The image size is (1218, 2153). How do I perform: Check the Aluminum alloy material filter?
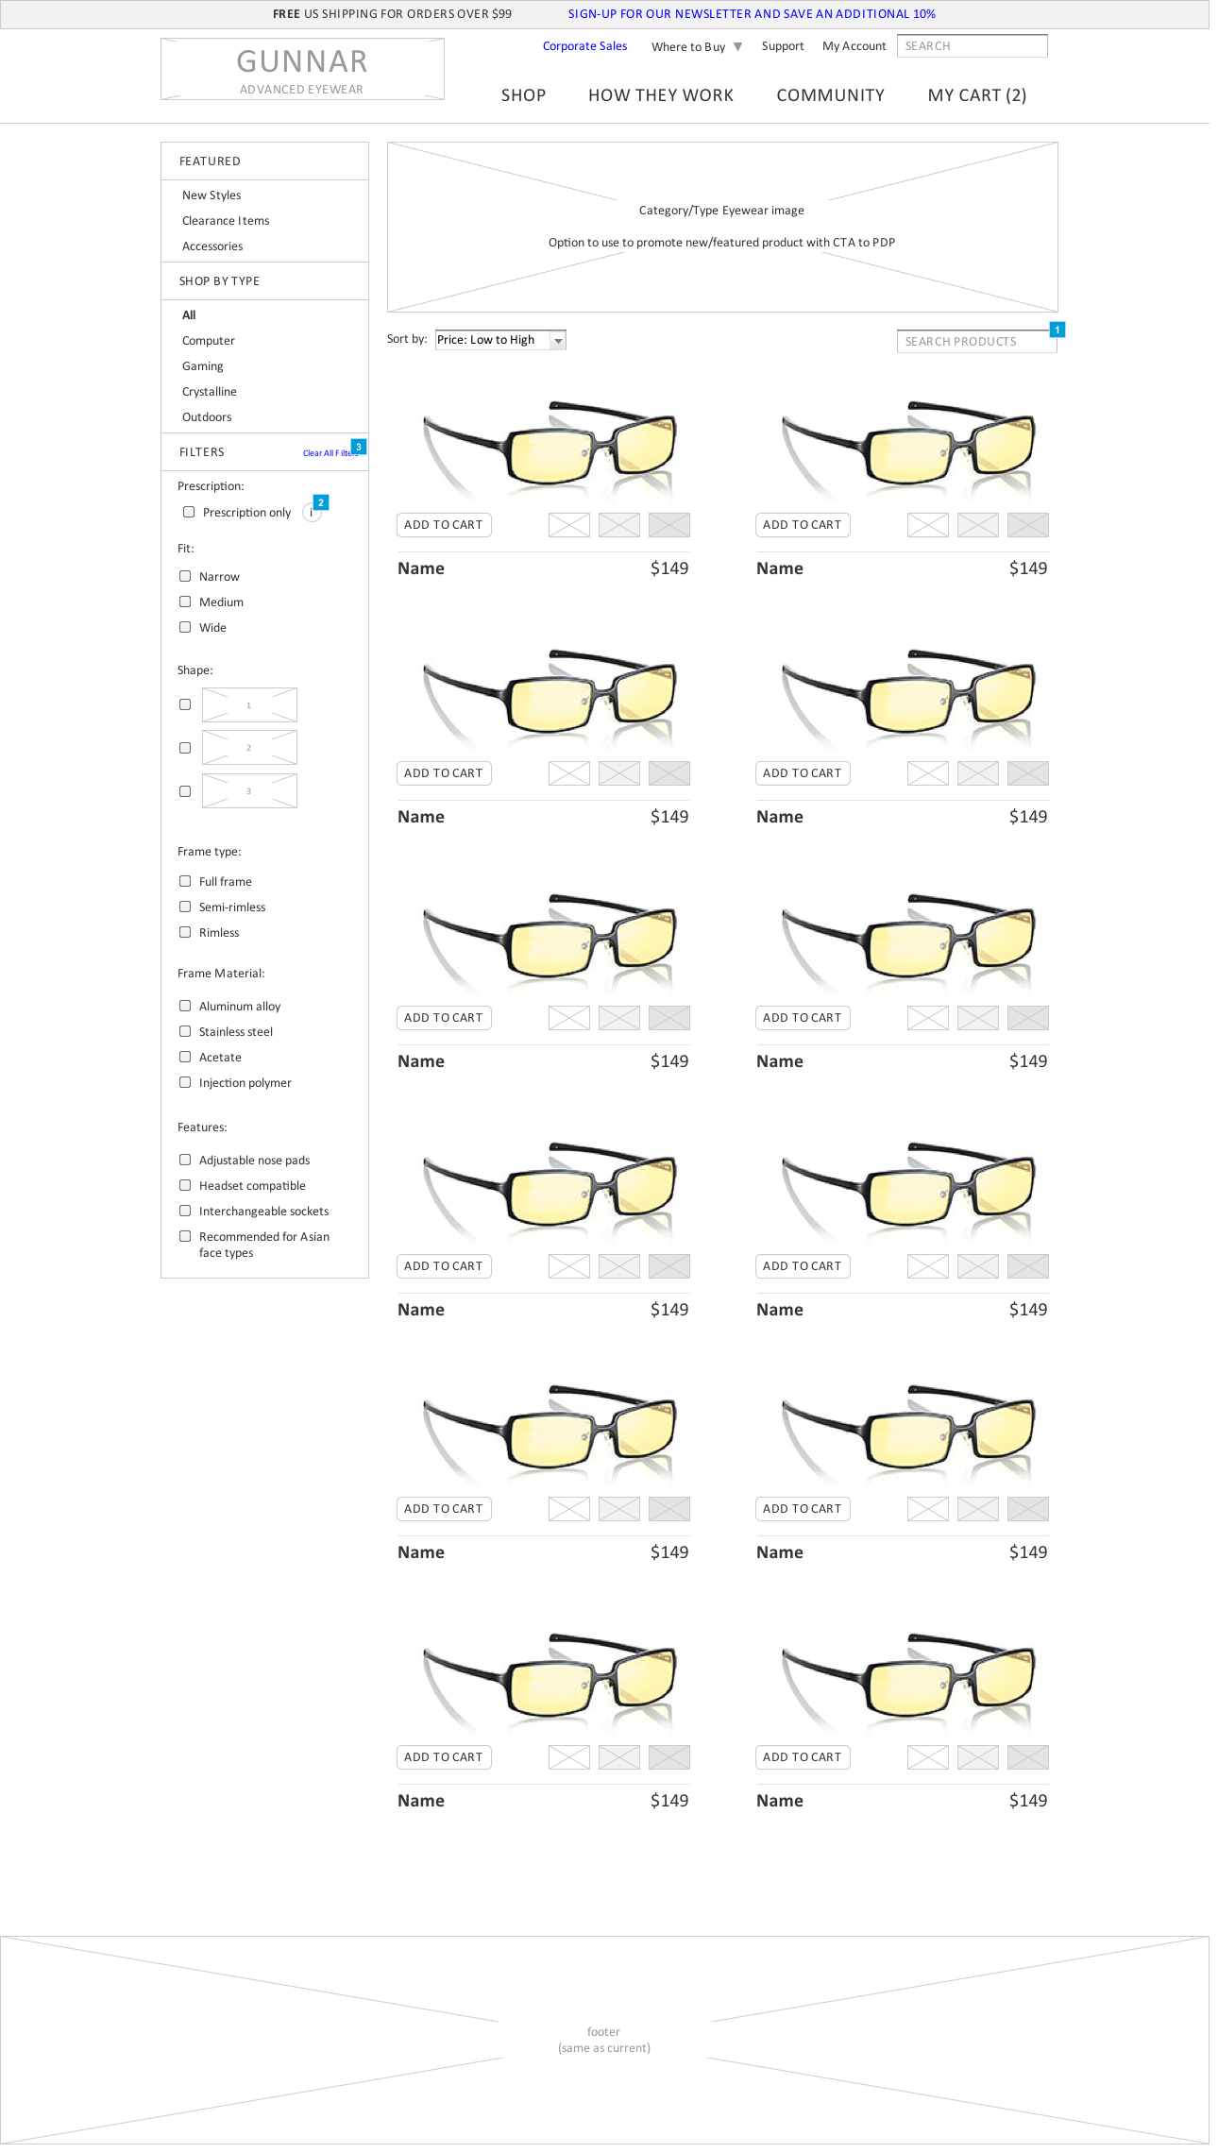(185, 1006)
